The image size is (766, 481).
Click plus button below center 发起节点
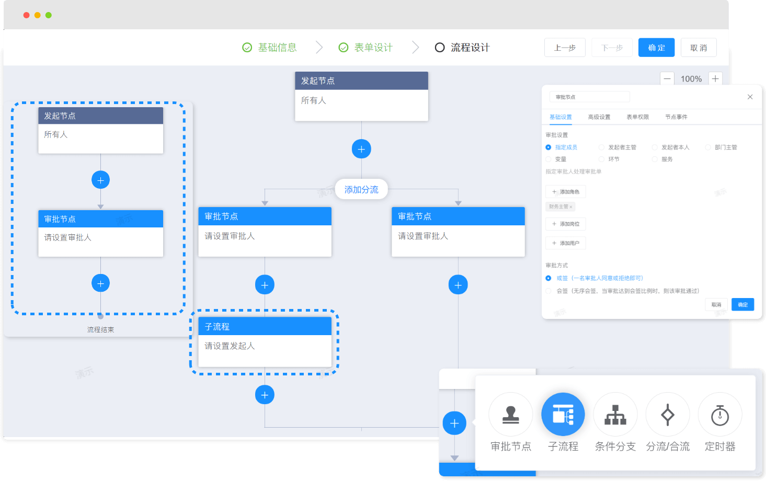point(361,149)
